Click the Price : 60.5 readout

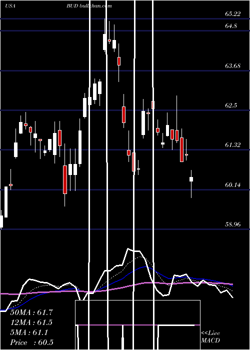(31, 342)
